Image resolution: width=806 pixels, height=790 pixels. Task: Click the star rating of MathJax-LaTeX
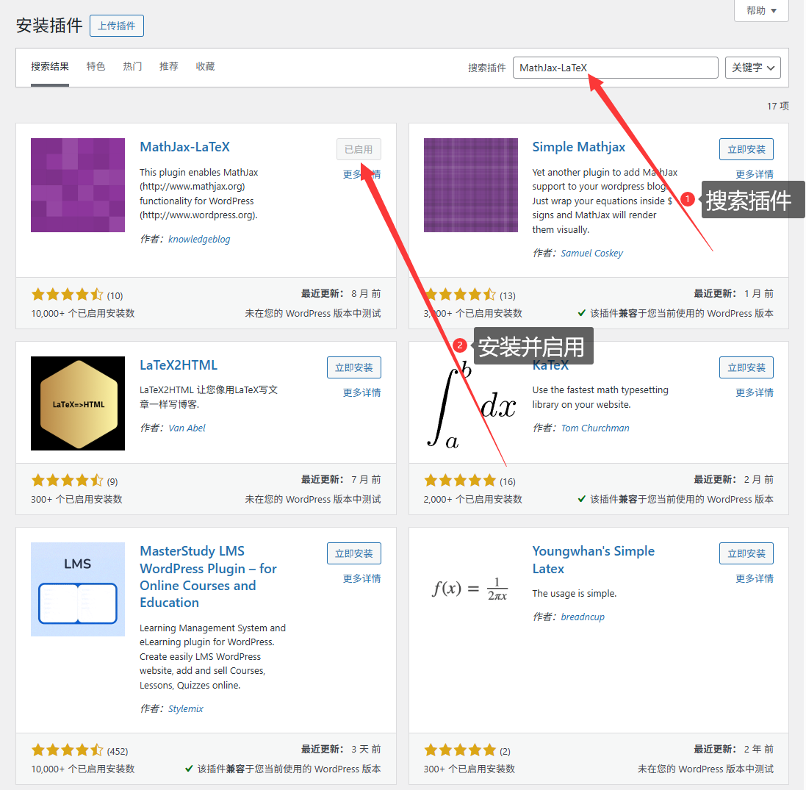[68, 295]
